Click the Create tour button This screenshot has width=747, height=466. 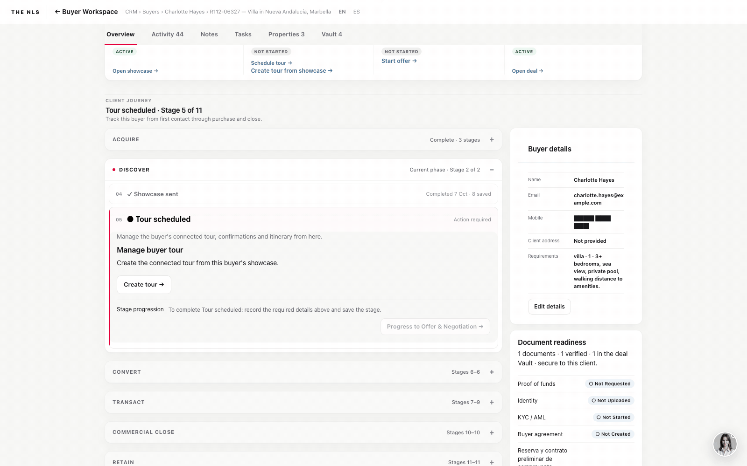(144, 285)
